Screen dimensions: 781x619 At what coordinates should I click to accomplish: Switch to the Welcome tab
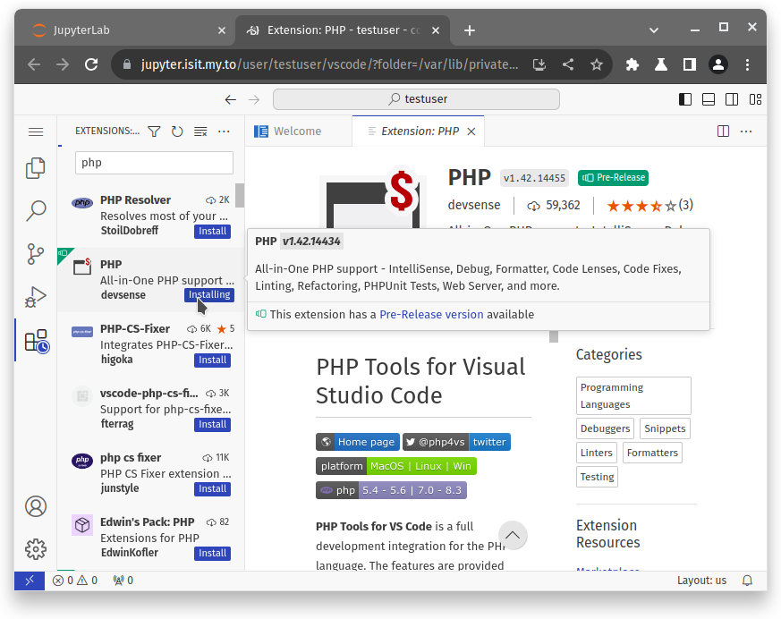tap(297, 131)
